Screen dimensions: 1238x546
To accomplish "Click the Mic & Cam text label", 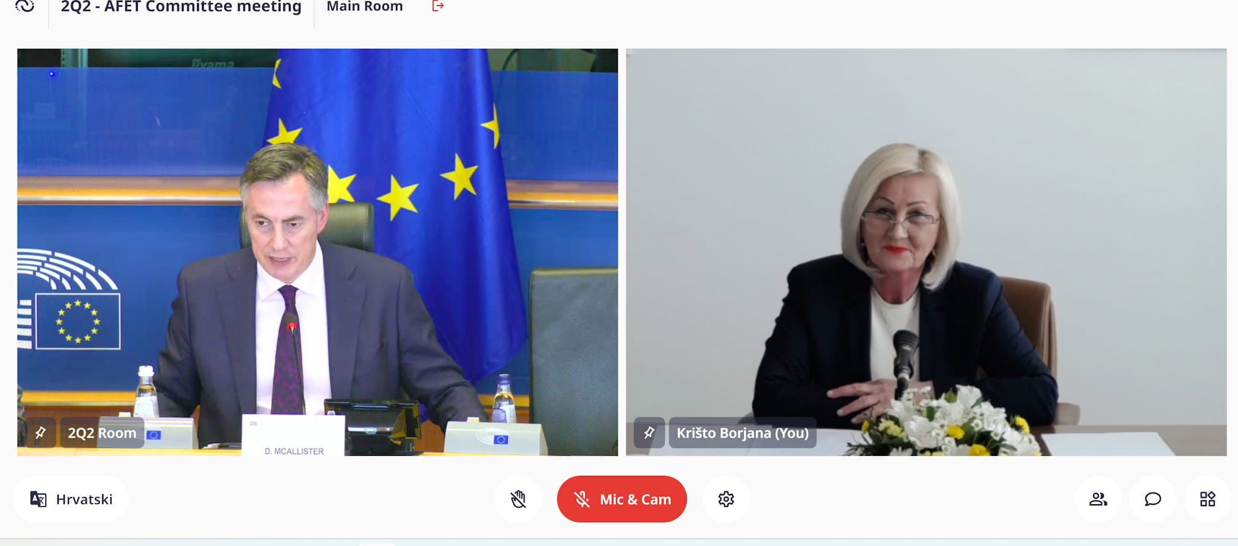I will [x=635, y=499].
